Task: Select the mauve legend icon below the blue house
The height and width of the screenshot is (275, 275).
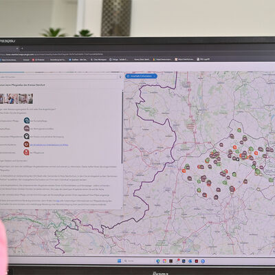Action: tap(27, 129)
